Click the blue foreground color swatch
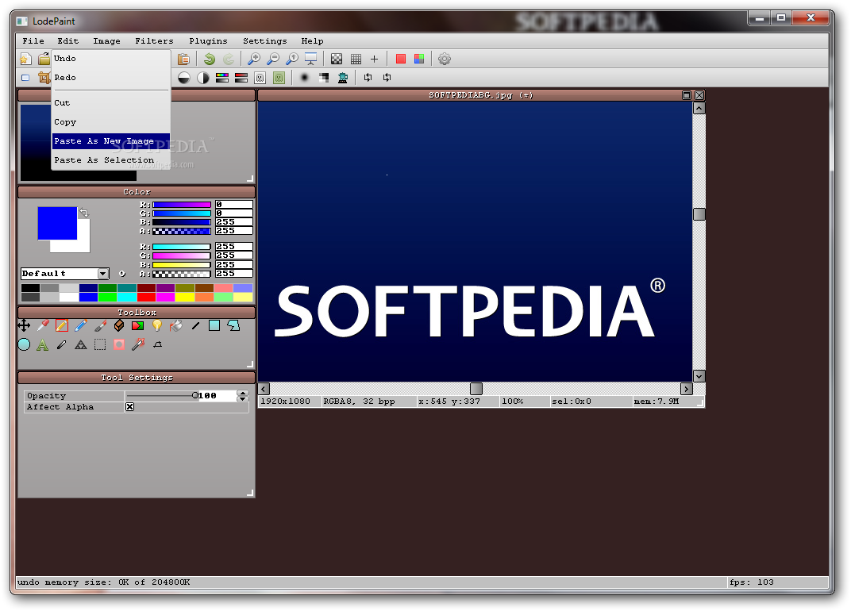The image size is (851, 611). (57, 223)
